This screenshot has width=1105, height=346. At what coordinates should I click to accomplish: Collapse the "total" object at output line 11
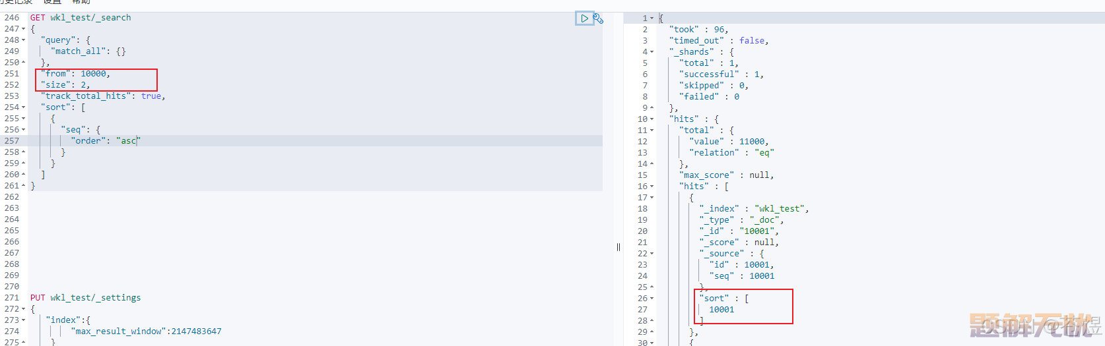(652, 130)
